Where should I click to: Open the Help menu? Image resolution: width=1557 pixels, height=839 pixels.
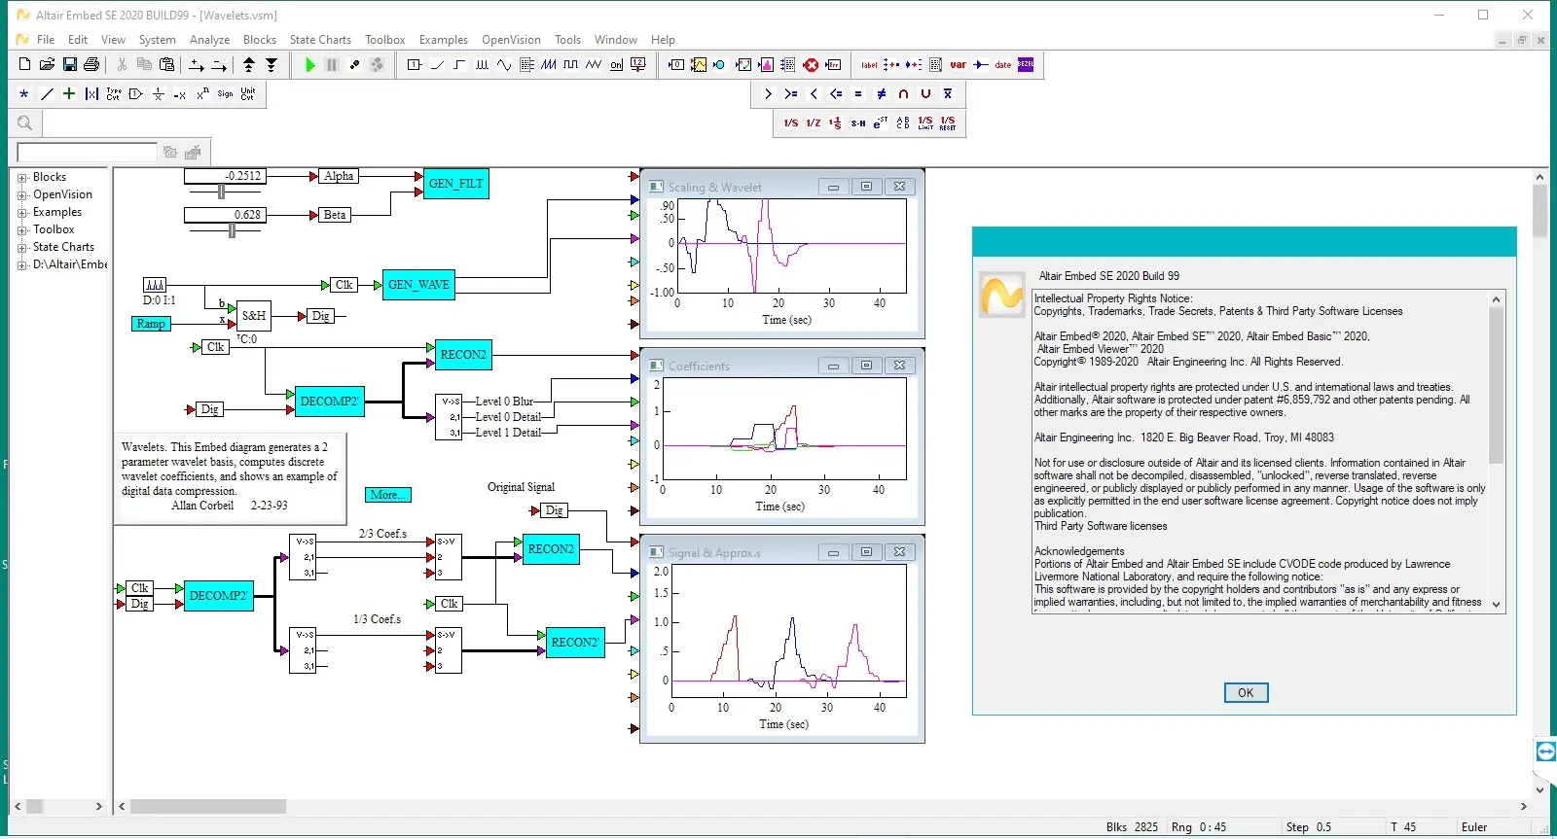click(x=663, y=40)
